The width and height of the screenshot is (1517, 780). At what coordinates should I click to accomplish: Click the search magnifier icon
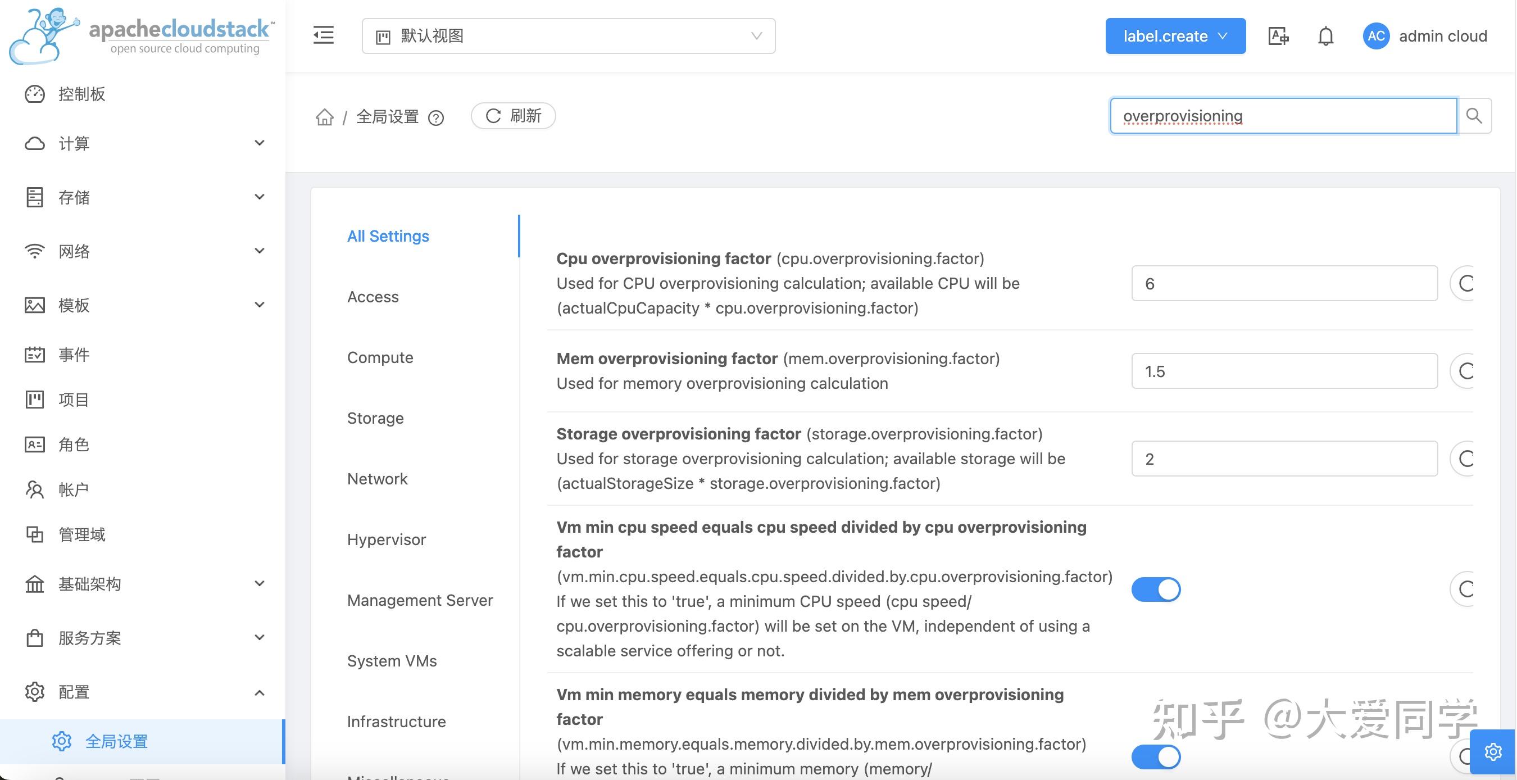(x=1474, y=115)
